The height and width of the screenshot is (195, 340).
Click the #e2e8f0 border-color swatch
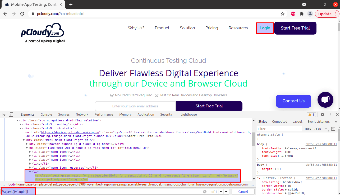pos(290,193)
